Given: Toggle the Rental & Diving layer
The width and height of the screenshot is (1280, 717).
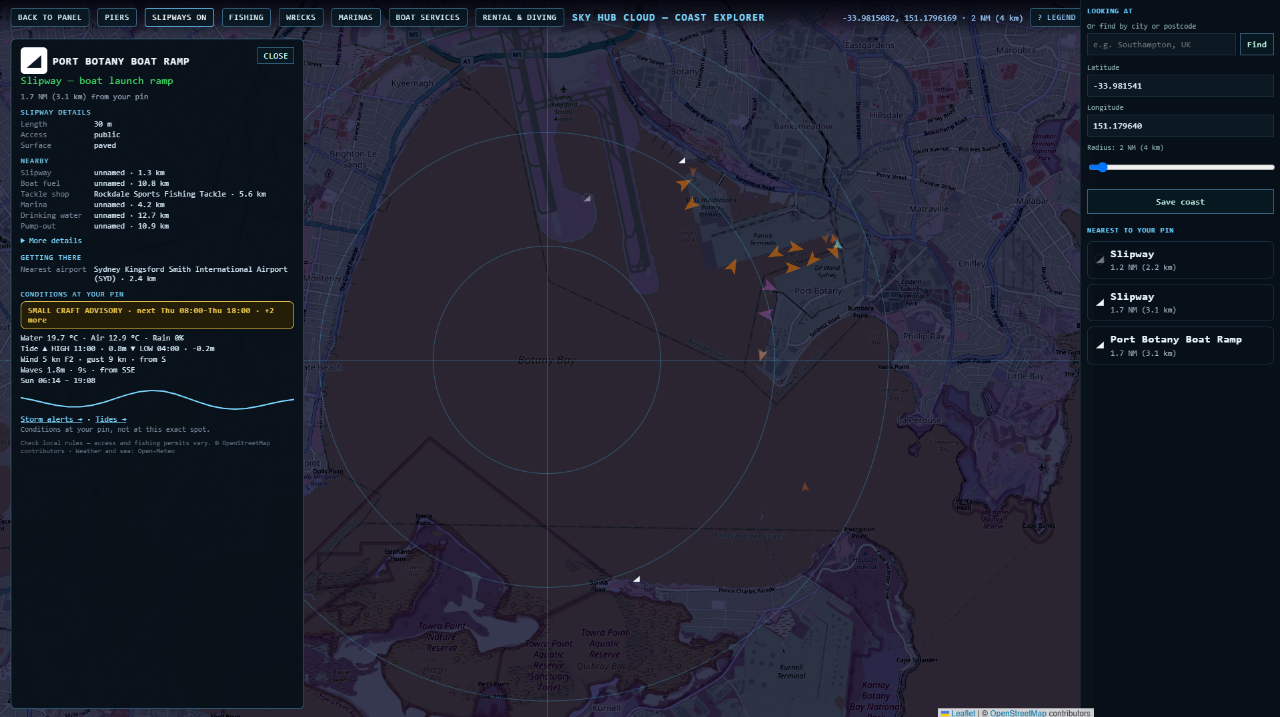Looking at the screenshot, I should coord(520,17).
